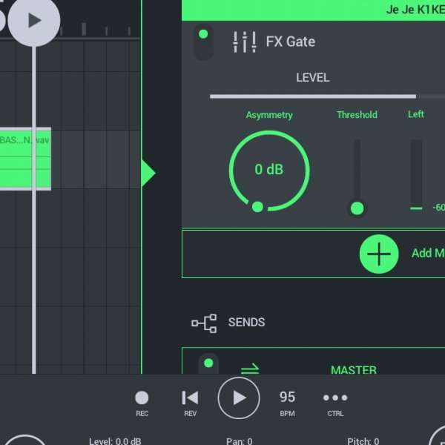Set tempo via the 95 BPM display
The height and width of the screenshot is (445, 445).
pos(287,398)
